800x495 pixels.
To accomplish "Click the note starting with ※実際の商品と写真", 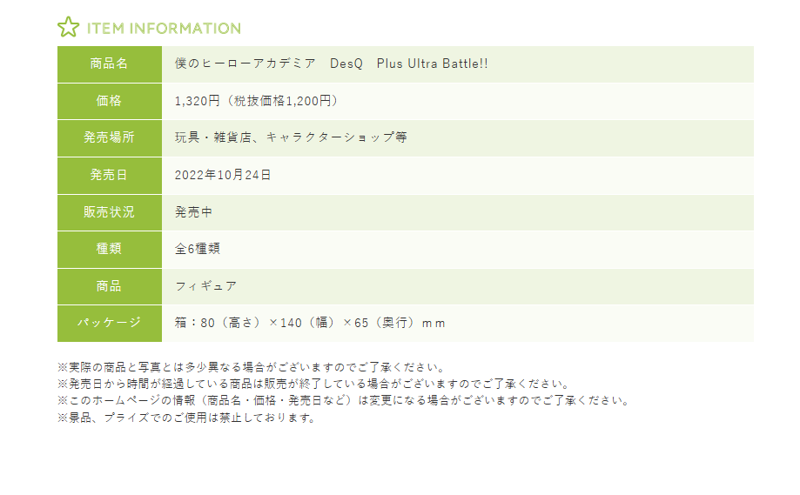I will point(252,368).
